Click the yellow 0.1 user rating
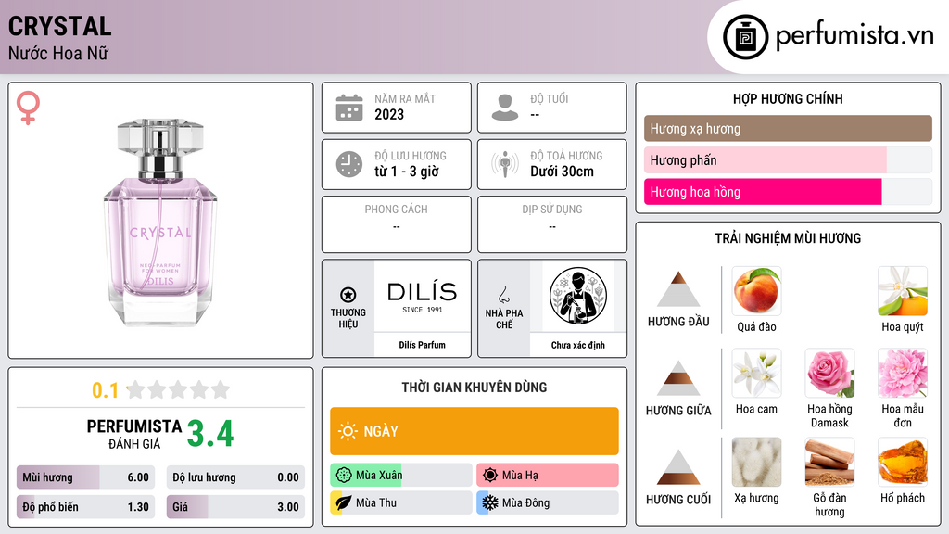This screenshot has height=534, width=949. [105, 390]
